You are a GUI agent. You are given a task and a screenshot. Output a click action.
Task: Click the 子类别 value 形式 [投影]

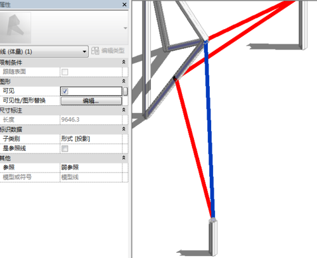75,139
